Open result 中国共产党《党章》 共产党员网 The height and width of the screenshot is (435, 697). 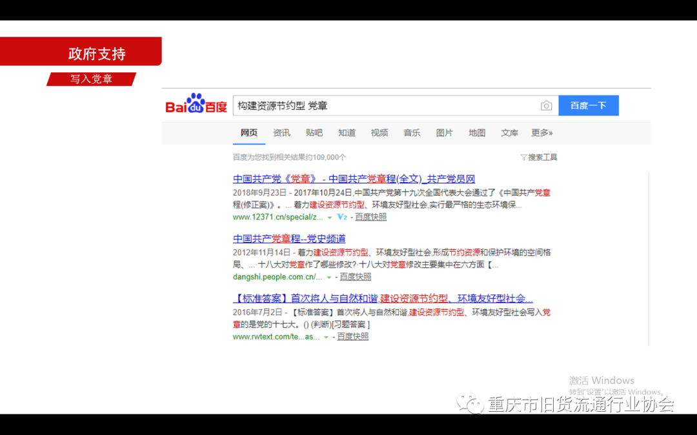354,179
